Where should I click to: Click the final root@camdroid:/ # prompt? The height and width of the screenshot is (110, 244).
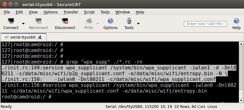tap(27, 97)
